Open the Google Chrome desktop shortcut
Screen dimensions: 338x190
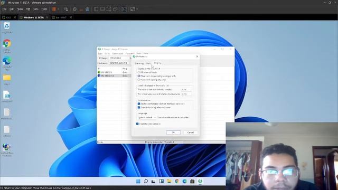[x=7, y=46]
